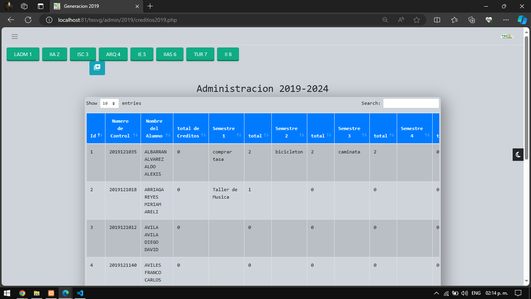Screen dimensions: 531x299
Task: Click the name AVILA AVILA DIEGO DAVID
Action: [x=151, y=238]
